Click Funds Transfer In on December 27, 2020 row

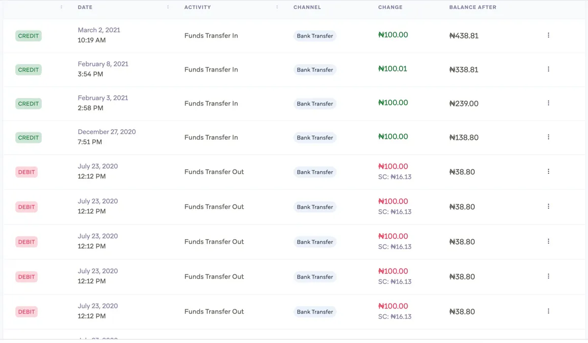(211, 137)
